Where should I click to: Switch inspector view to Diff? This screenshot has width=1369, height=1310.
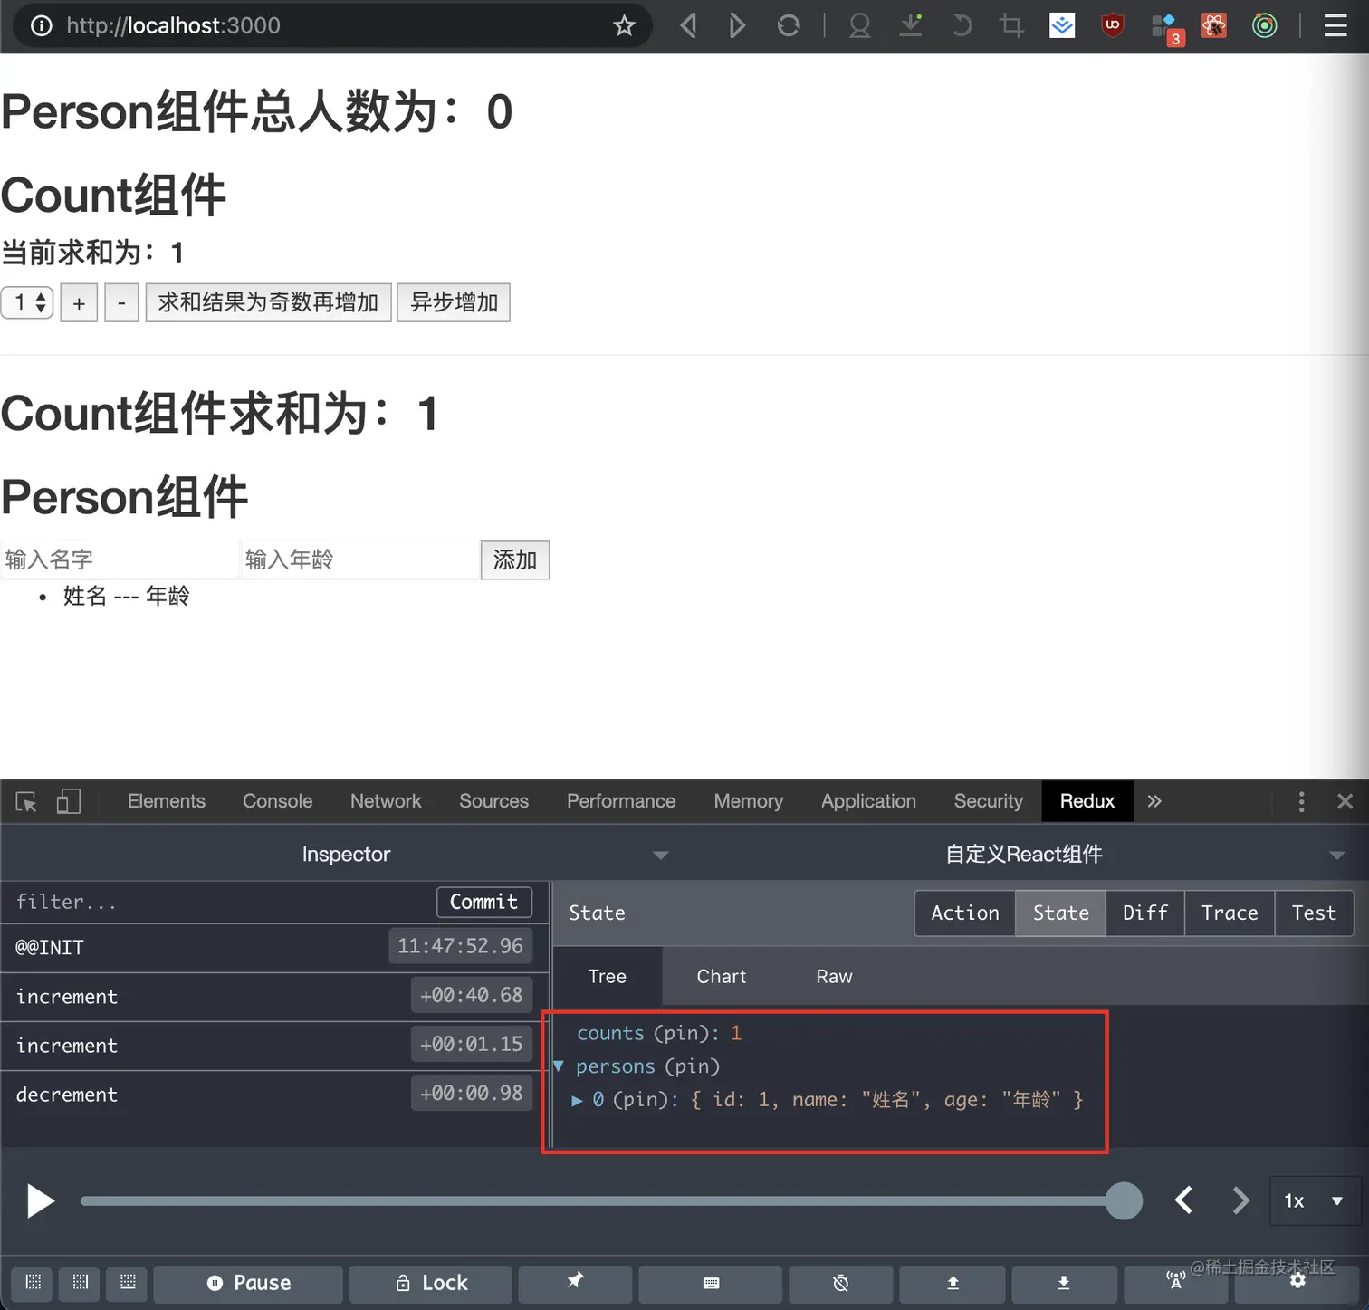click(x=1145, y=913)
